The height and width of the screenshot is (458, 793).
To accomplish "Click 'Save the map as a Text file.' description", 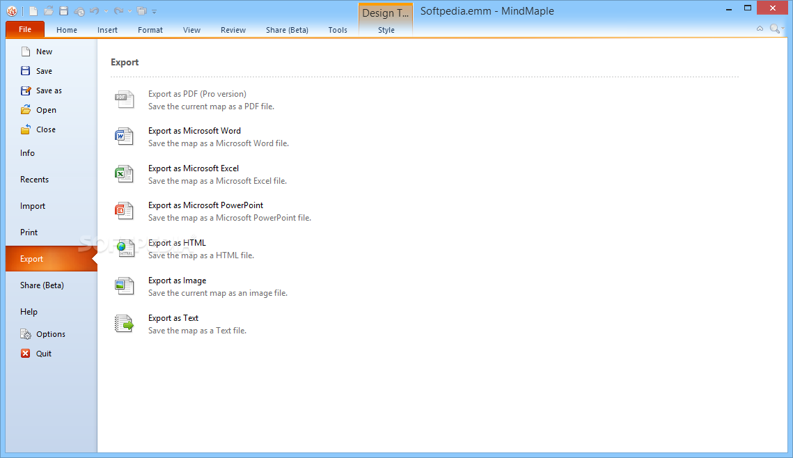I will click(197, 331).
